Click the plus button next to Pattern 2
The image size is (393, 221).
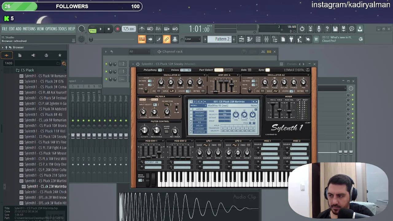click(x=234, y=39)
